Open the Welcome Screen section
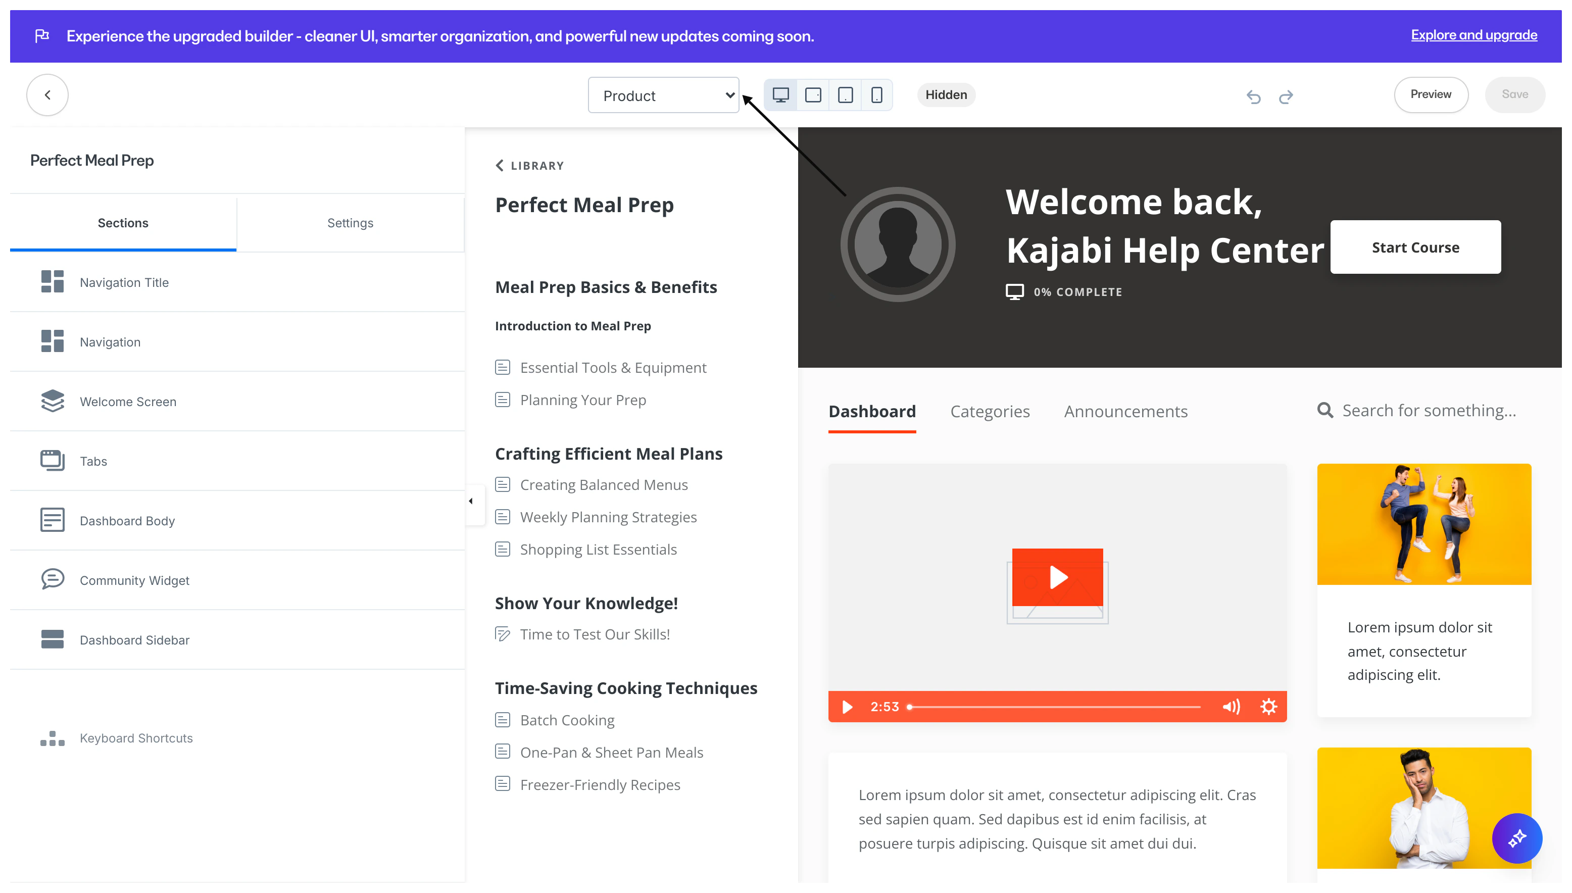 tap(237, 401)
